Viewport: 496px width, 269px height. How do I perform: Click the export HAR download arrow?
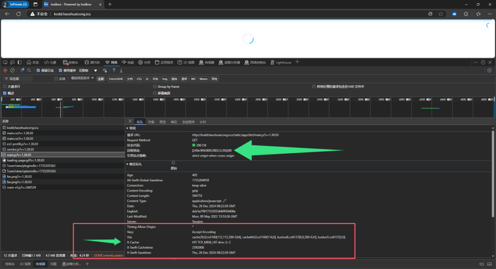click(121, 70)
